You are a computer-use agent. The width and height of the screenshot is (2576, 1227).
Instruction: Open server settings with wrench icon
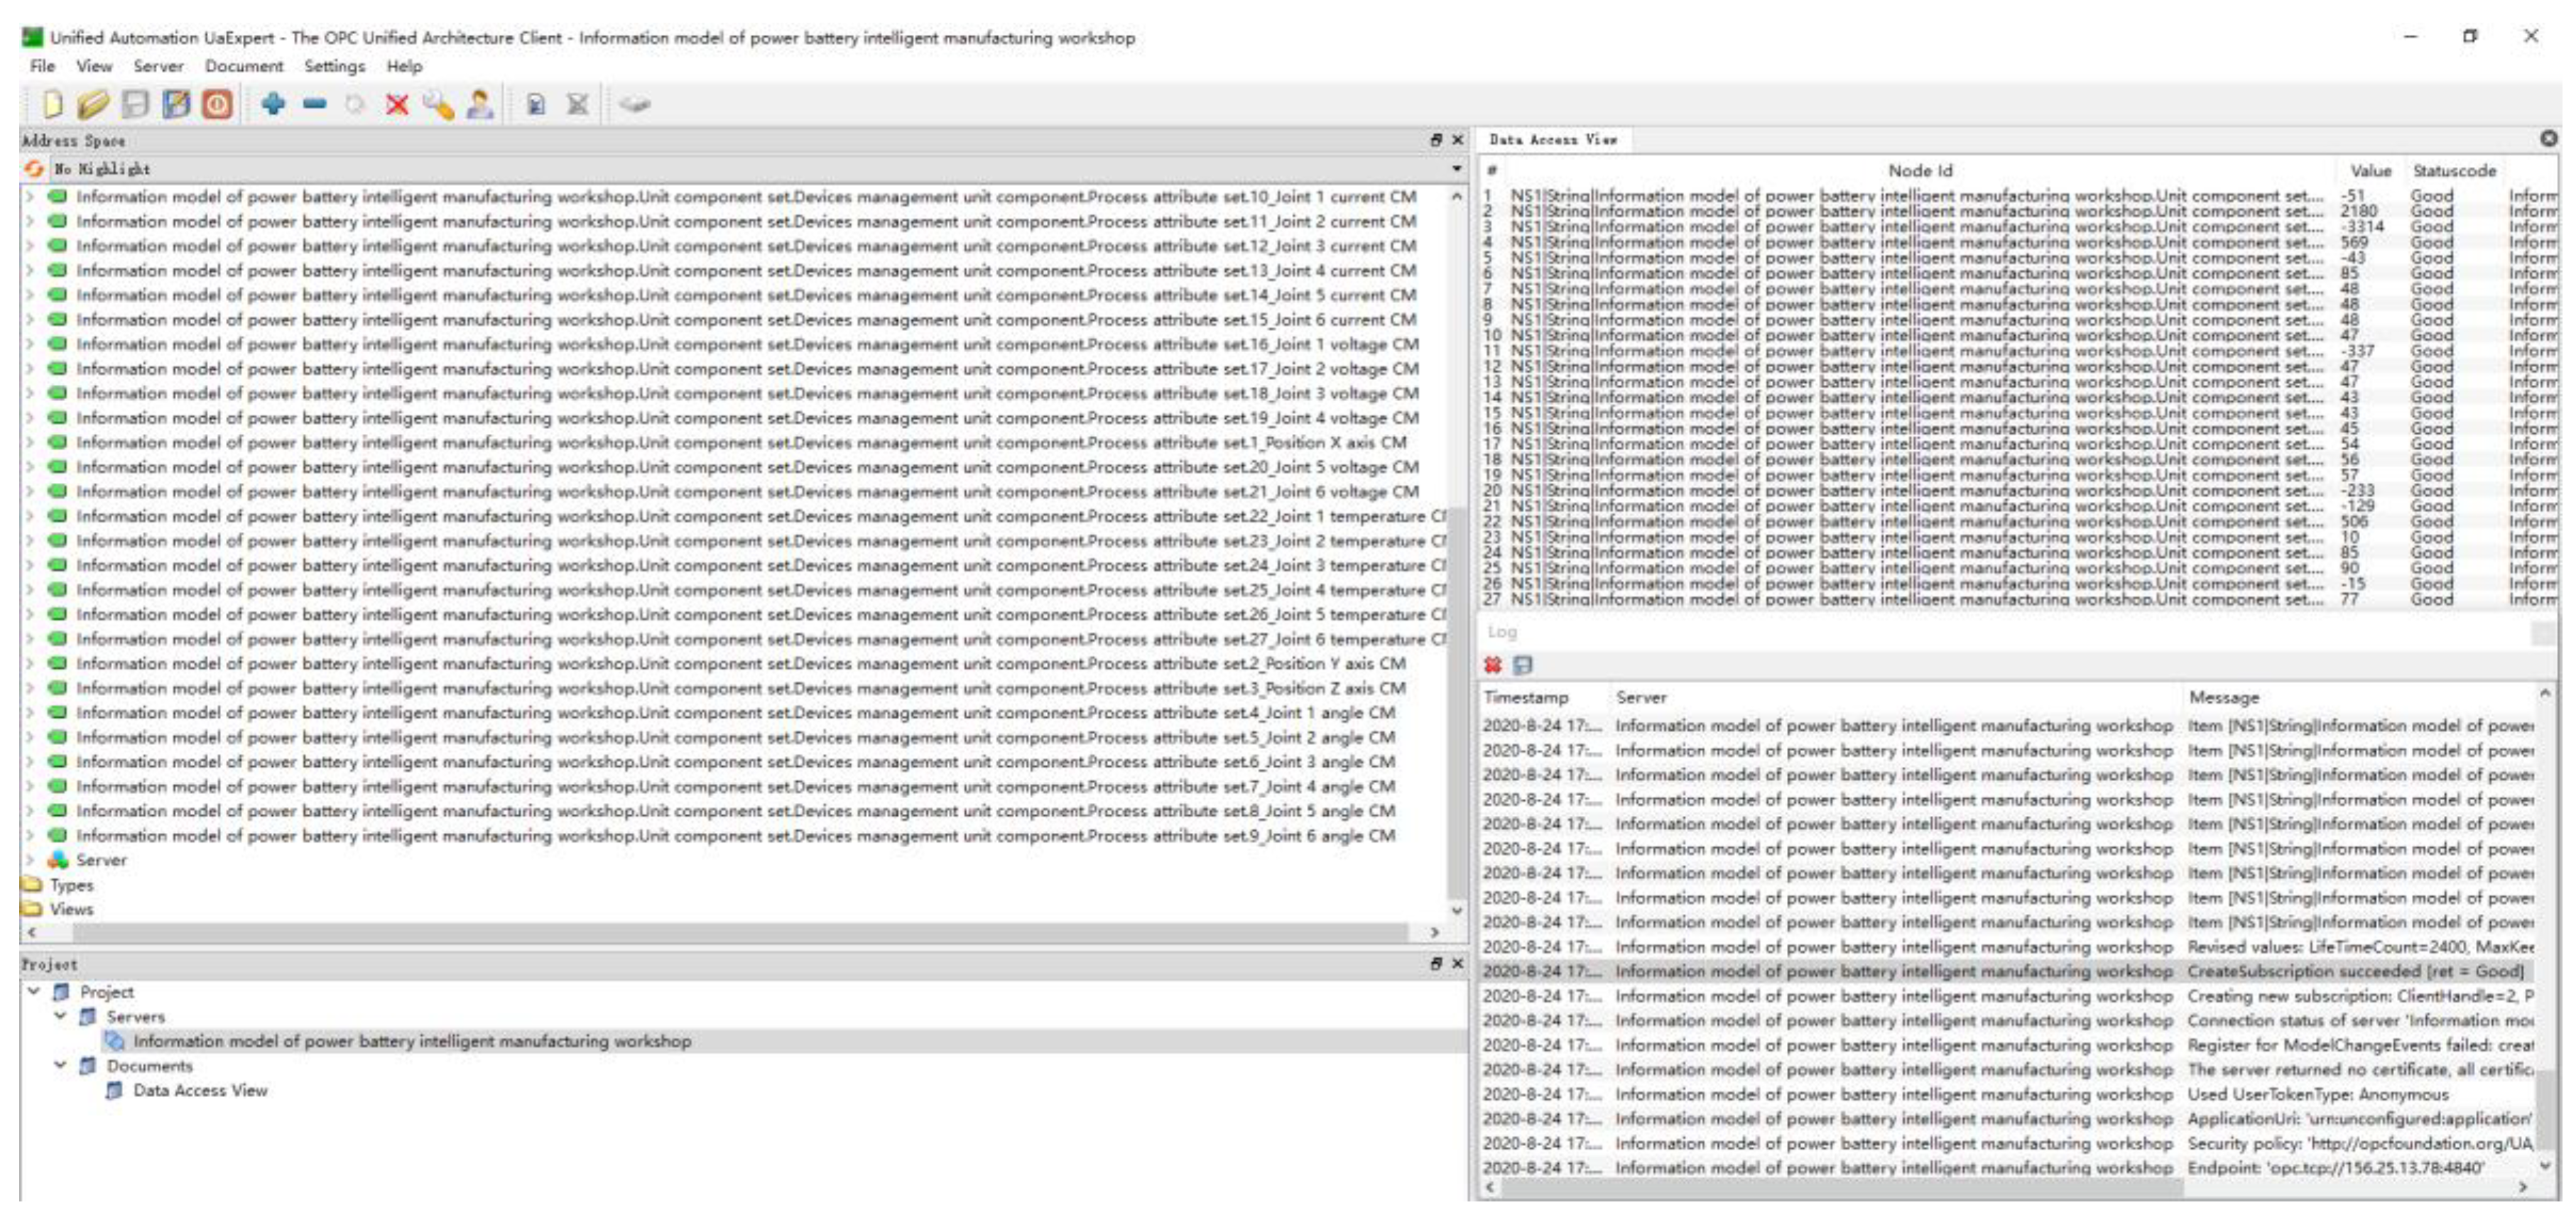click(438, 104)
